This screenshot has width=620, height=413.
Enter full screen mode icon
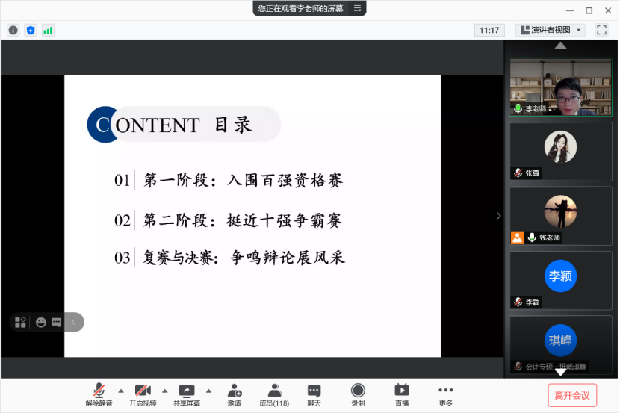[601, 30]
